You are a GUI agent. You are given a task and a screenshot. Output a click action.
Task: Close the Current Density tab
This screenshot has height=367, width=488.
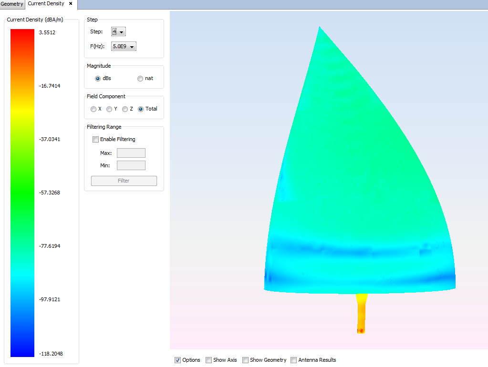(x=71, y=4)
